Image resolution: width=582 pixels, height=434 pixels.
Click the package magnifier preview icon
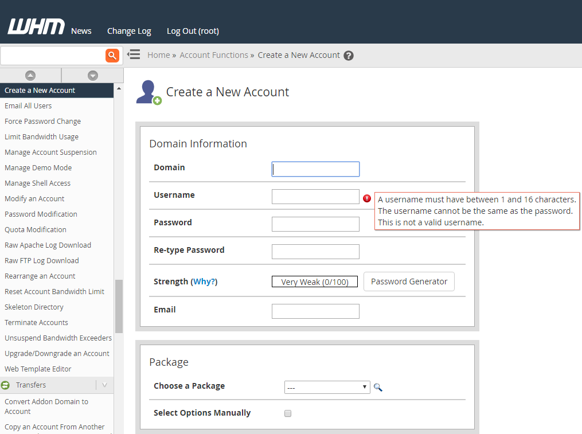(378, 387)
